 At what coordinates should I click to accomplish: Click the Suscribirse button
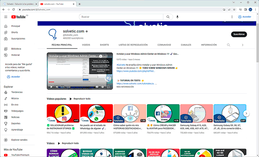(239, 34)
